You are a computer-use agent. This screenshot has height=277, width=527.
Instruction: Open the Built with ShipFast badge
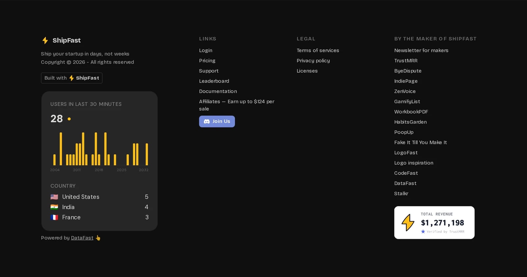[x=72, y=78]
